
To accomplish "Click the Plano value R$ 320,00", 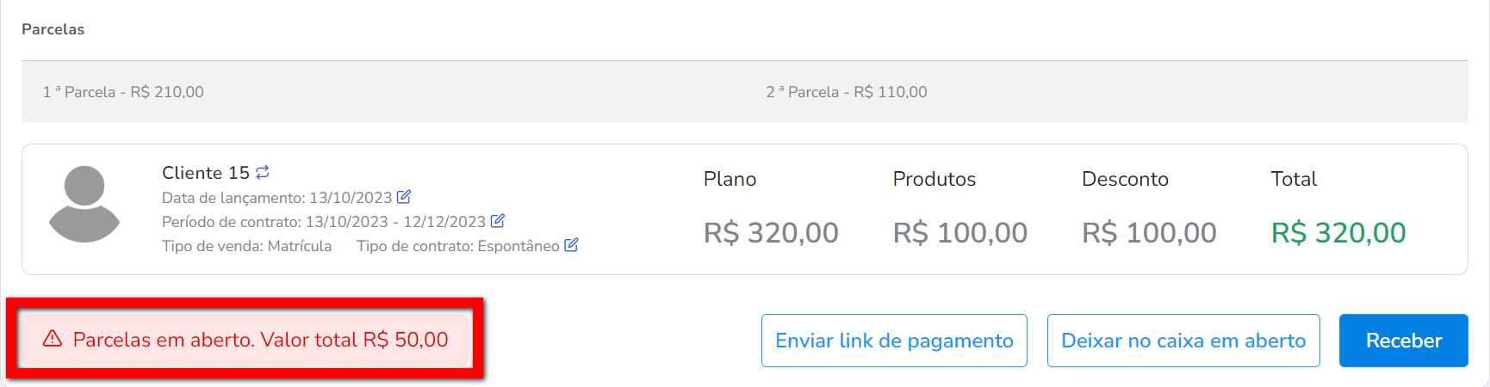I will (771, 233).
